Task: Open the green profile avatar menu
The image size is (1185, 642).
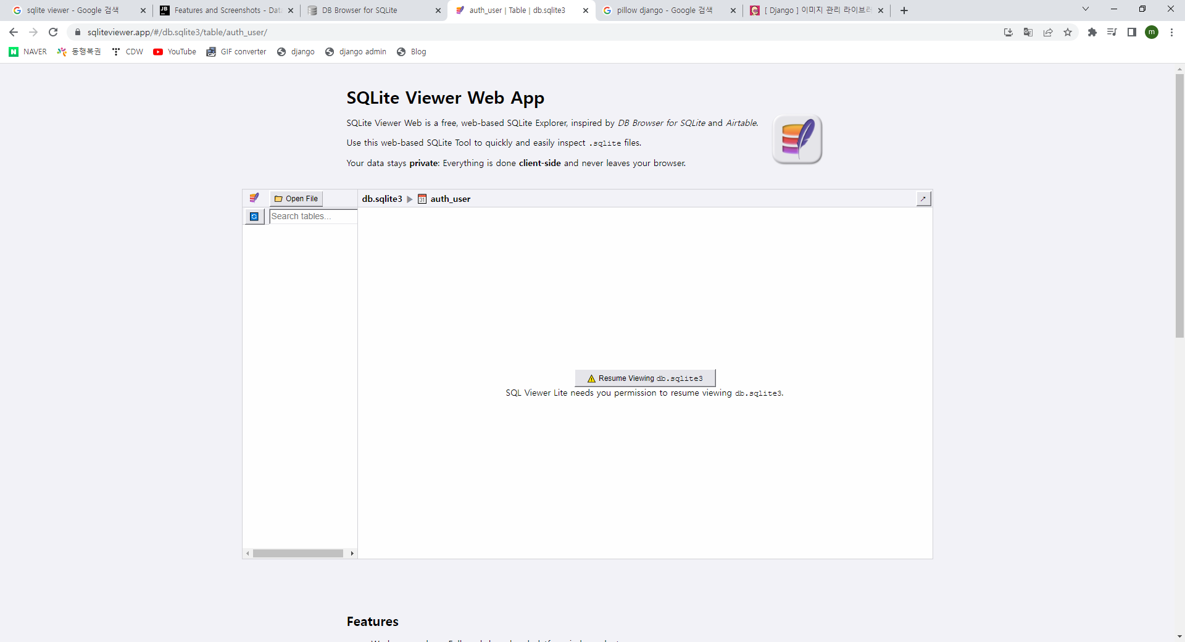Action: (x=1152, y=32)
